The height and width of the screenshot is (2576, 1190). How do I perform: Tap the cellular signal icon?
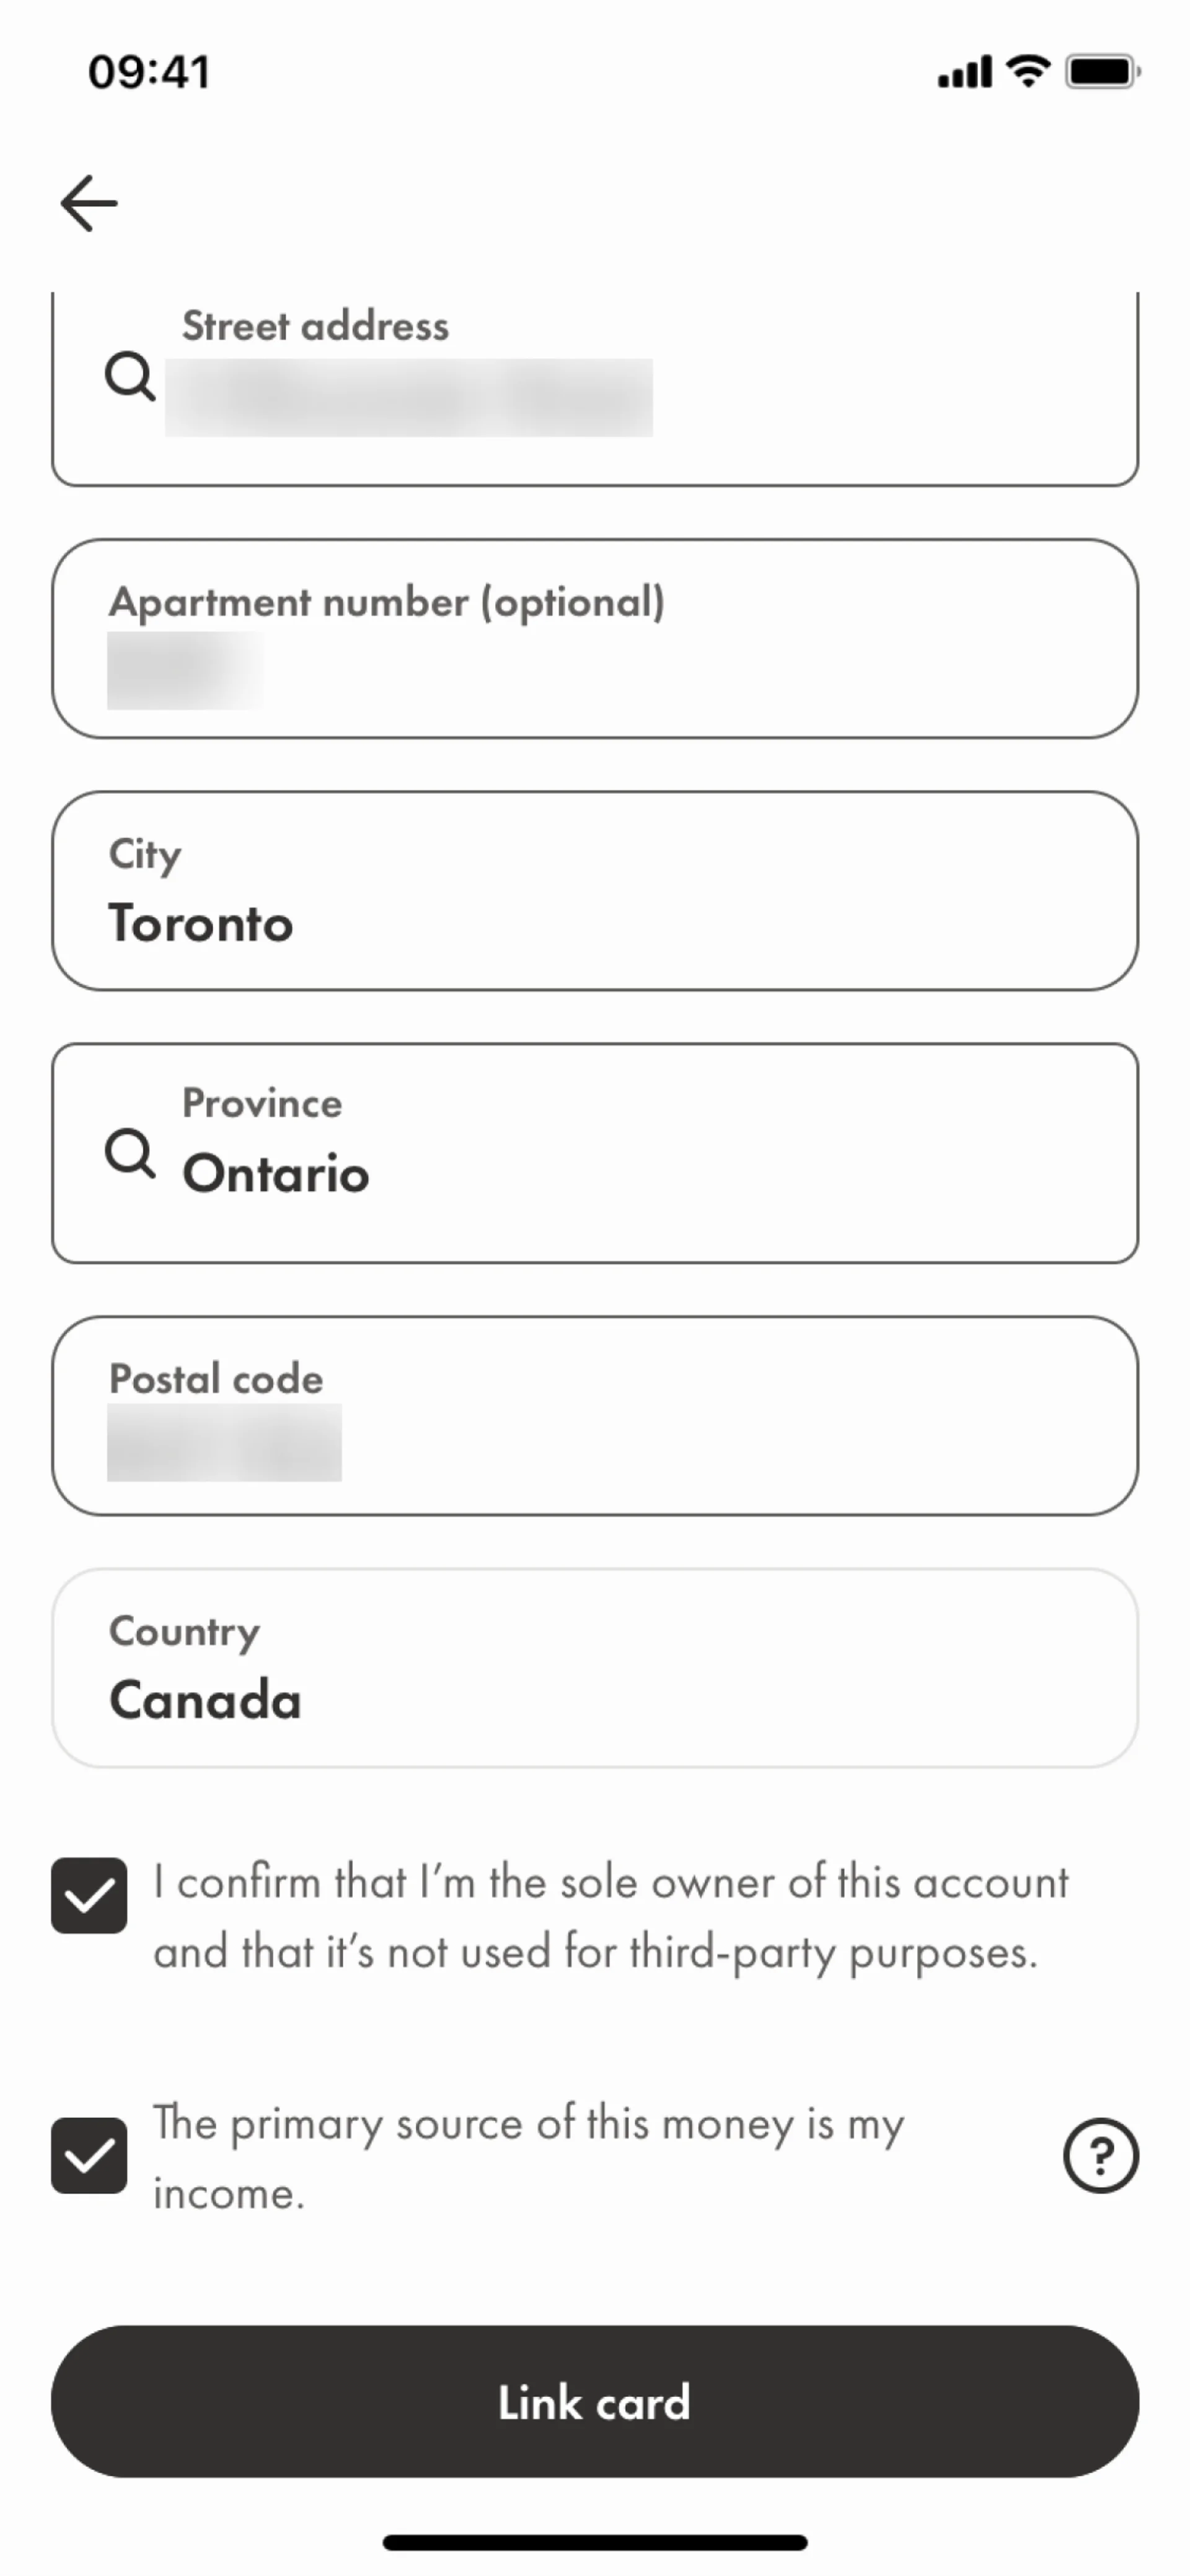[x=964, y=73]
